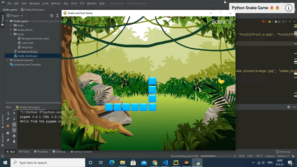The width and height of the screenshot is (297, 167).
Task: Click 4 spaces indent setting
Action: click(x=270, y=156)
